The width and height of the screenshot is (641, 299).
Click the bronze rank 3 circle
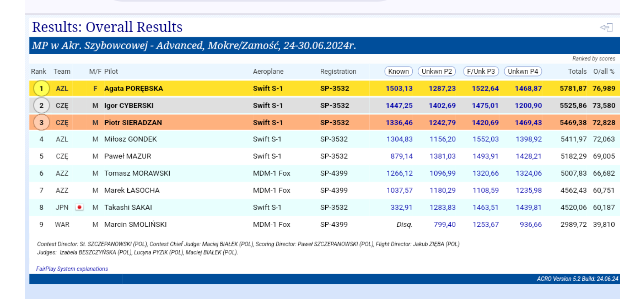(41, 123)
